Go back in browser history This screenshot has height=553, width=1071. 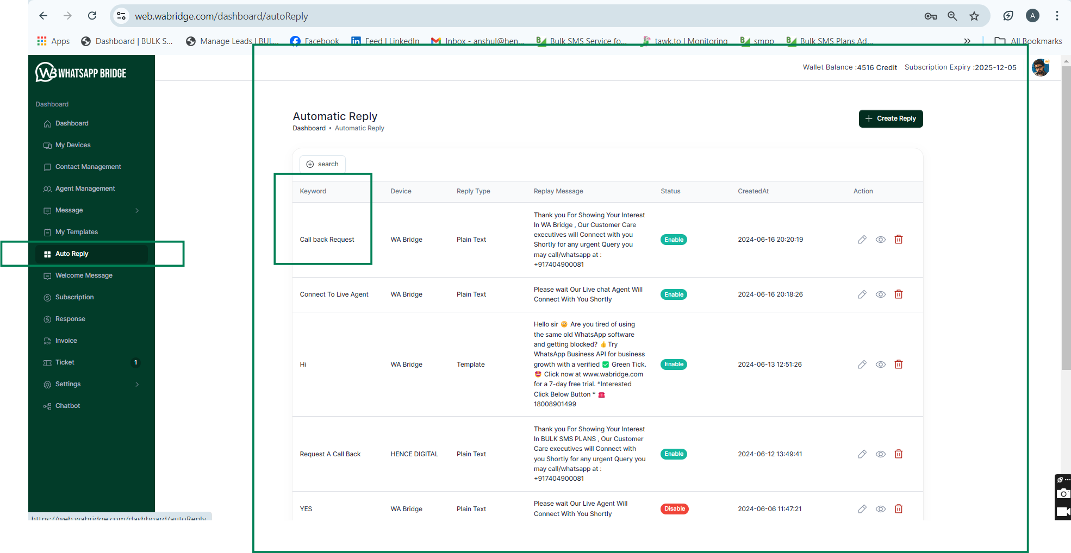pyautogui.click(x=43, y=16)
